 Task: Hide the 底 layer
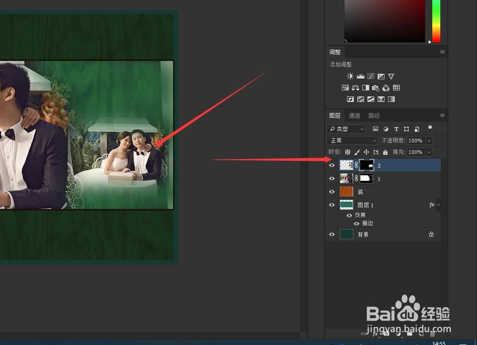pyautogui.click(x=332, y=192)
